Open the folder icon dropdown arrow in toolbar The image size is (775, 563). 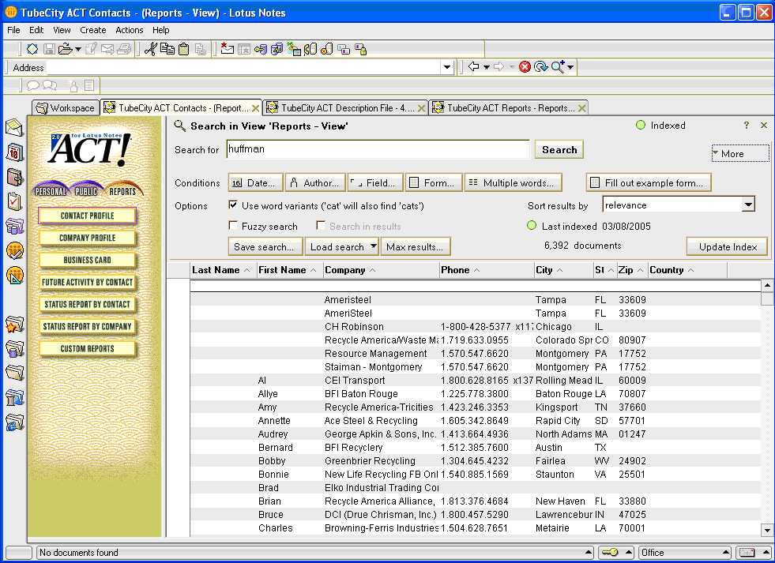[77, 49]
